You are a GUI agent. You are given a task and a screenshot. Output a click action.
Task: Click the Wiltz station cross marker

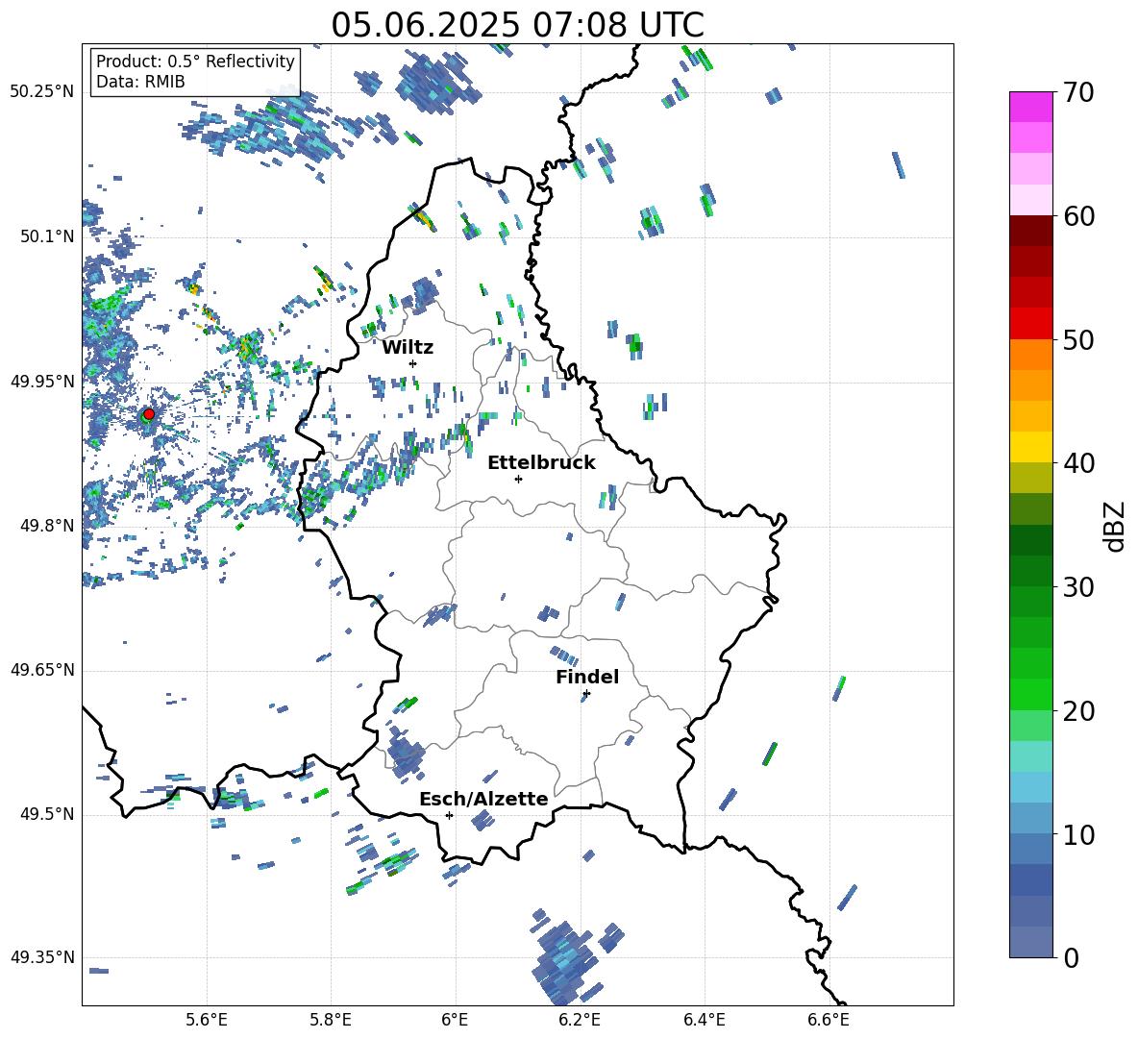413,363
